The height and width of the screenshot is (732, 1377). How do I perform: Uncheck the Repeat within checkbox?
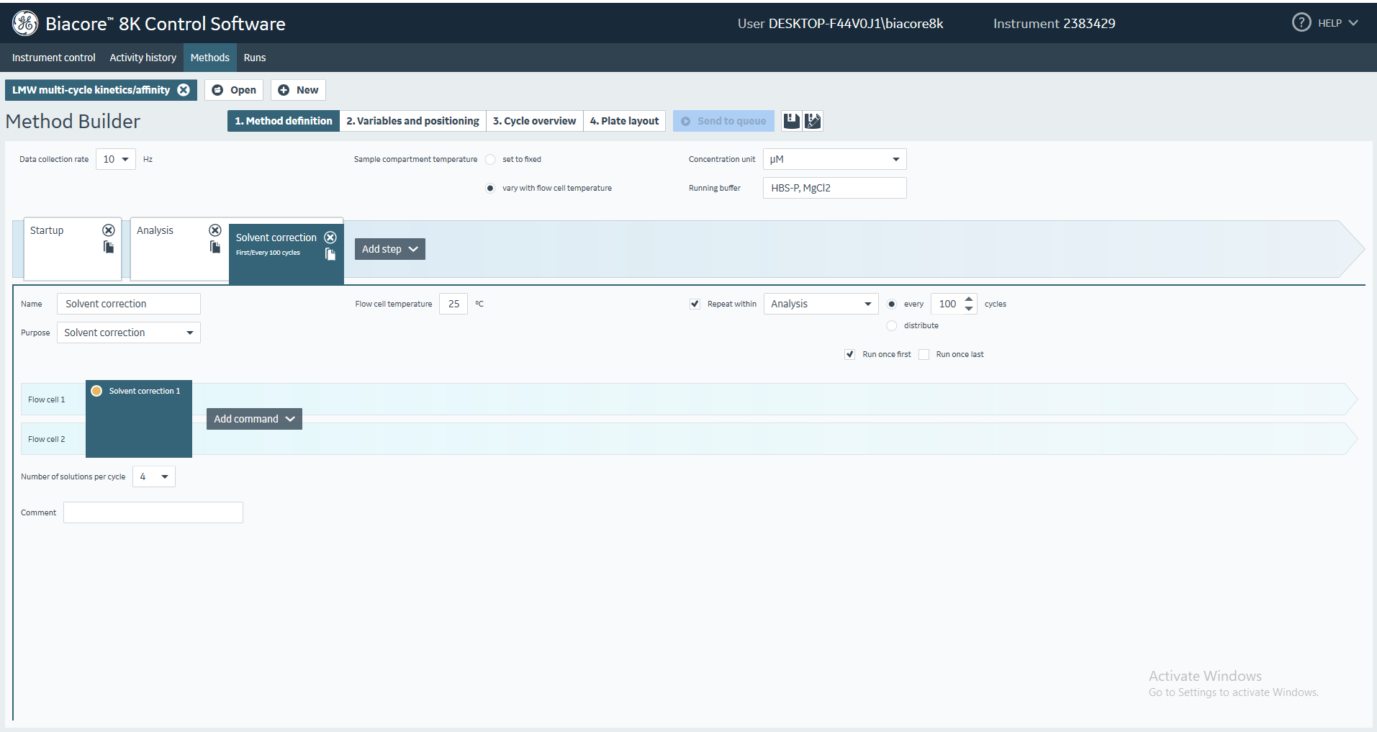pos(695,304)
